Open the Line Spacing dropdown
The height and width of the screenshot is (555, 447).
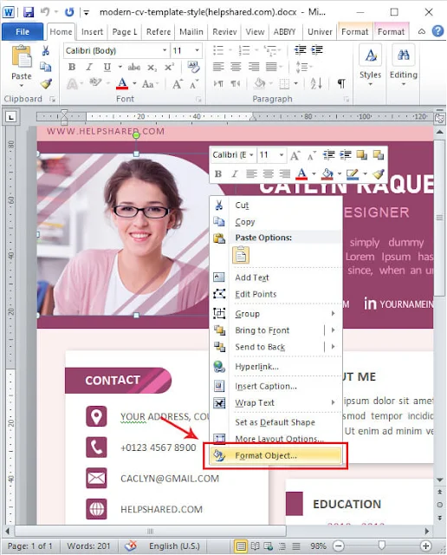point(303,67)
